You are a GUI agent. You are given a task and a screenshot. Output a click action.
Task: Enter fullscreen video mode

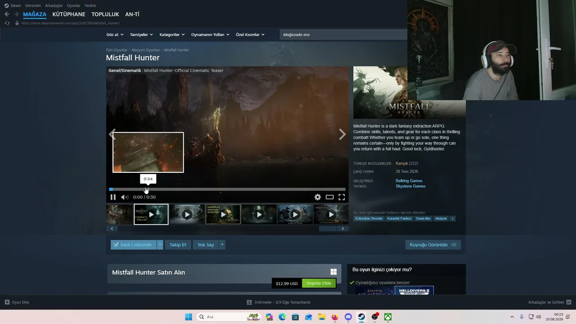pyautogui.click(x=342, y=197)
